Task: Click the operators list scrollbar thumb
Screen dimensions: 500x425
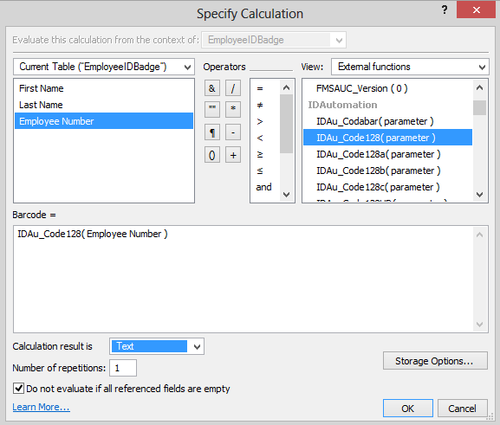Action: point(286,124)
